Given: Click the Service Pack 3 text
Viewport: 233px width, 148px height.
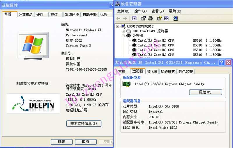Looking at the screenshot, I should 78,46.
